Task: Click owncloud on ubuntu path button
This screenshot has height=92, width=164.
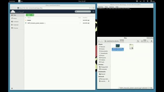Action: point(112,41)
